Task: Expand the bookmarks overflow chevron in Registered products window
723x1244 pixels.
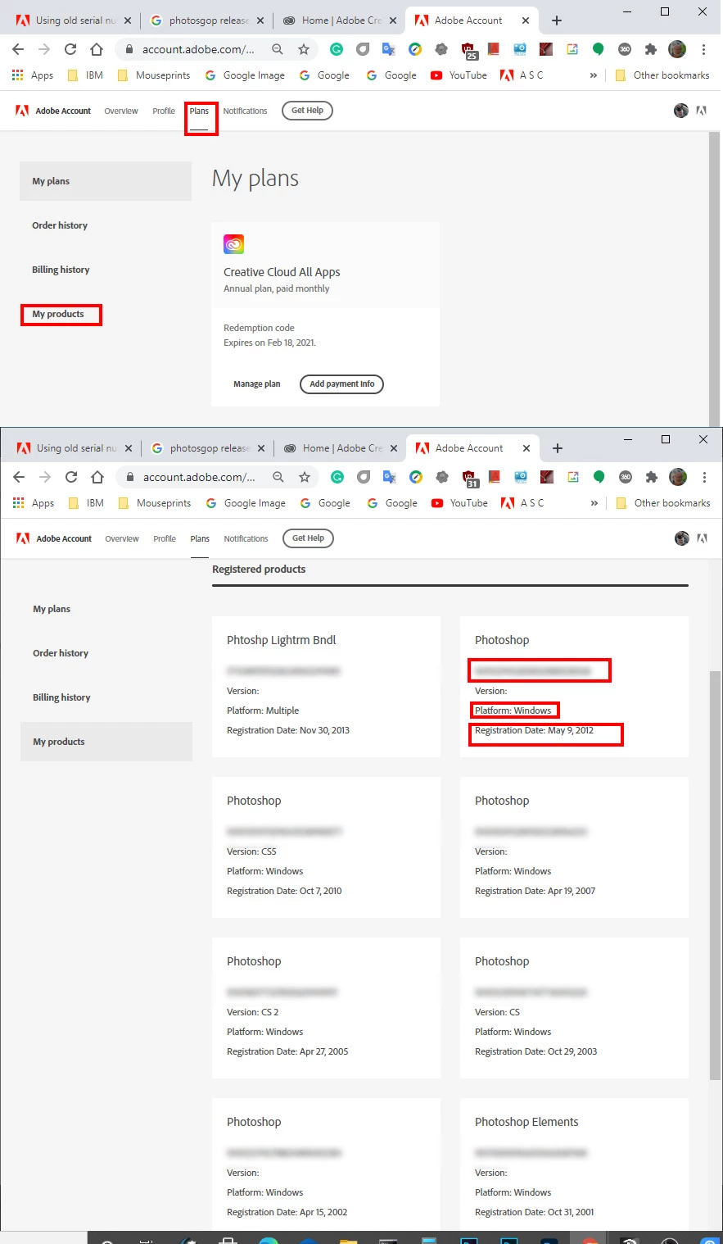Action: [594, 503]
